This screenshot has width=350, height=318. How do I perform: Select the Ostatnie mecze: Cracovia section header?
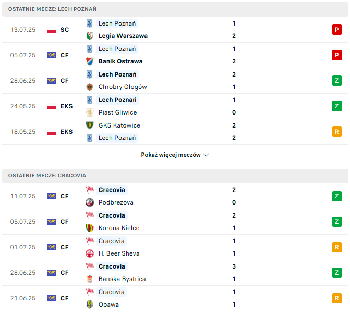tap(175, 176)
